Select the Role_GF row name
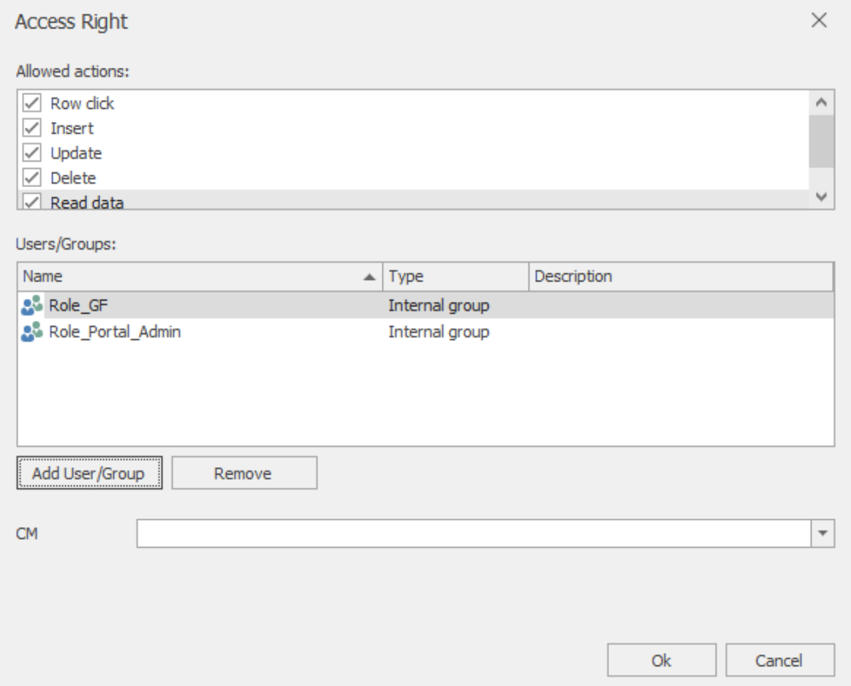851x686 pixels. 78,305
